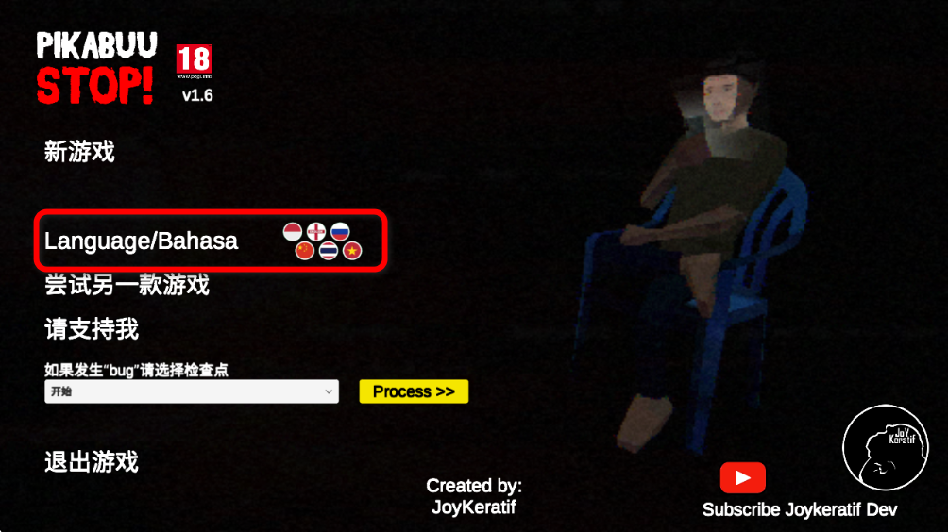Pick the Russian flag icon
This screenshot has width=948, height=532.
pyautogui.click(x=340, y=231)
